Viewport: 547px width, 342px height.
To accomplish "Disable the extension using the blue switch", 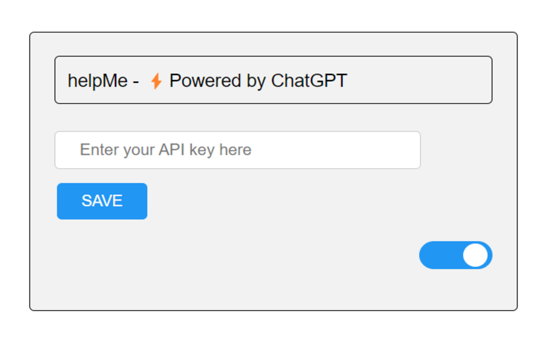I will point(455,255).
